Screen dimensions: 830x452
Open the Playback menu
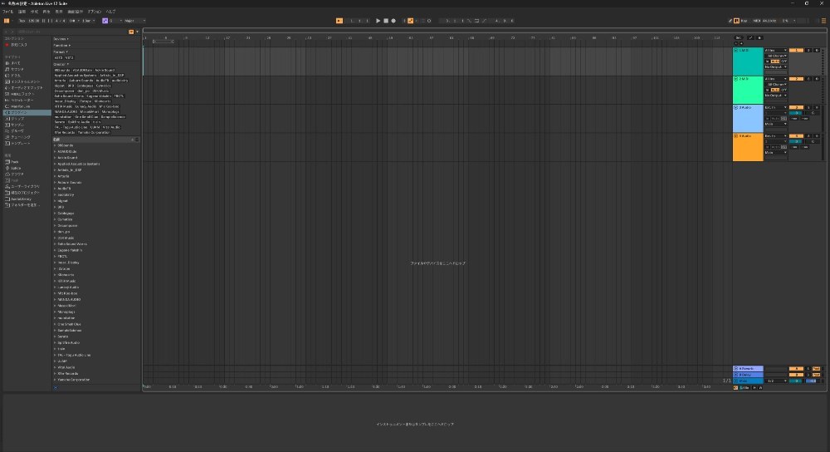[46, 11]
